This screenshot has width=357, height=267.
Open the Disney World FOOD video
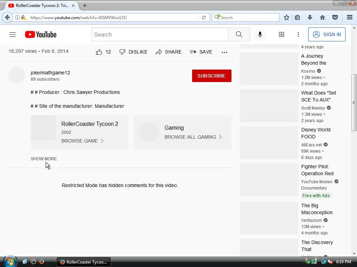316,133
